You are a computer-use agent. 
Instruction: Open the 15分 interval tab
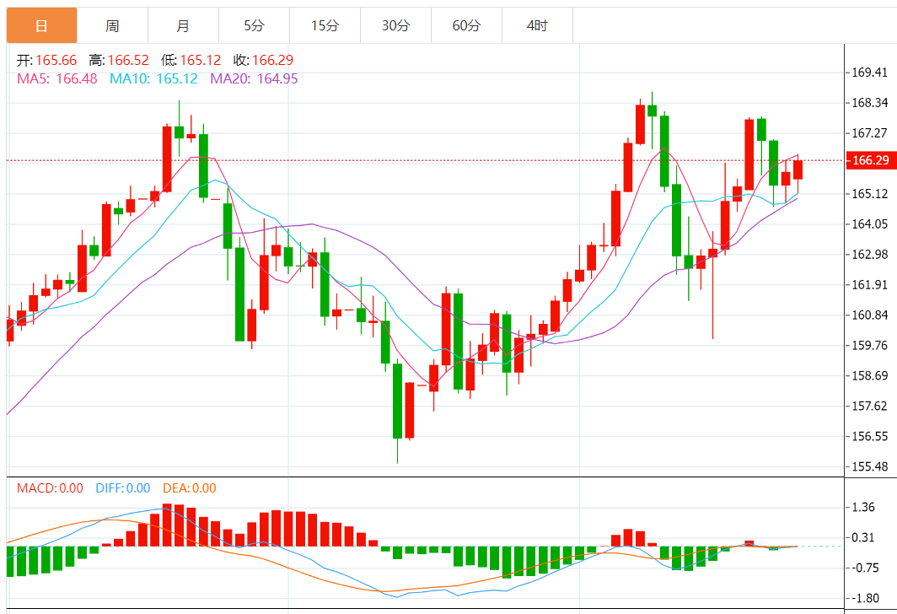(325, 26)
